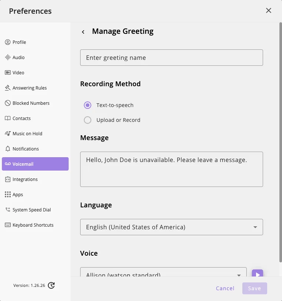
Task: Open the Profile preferences section
Action: click(35, 42)
